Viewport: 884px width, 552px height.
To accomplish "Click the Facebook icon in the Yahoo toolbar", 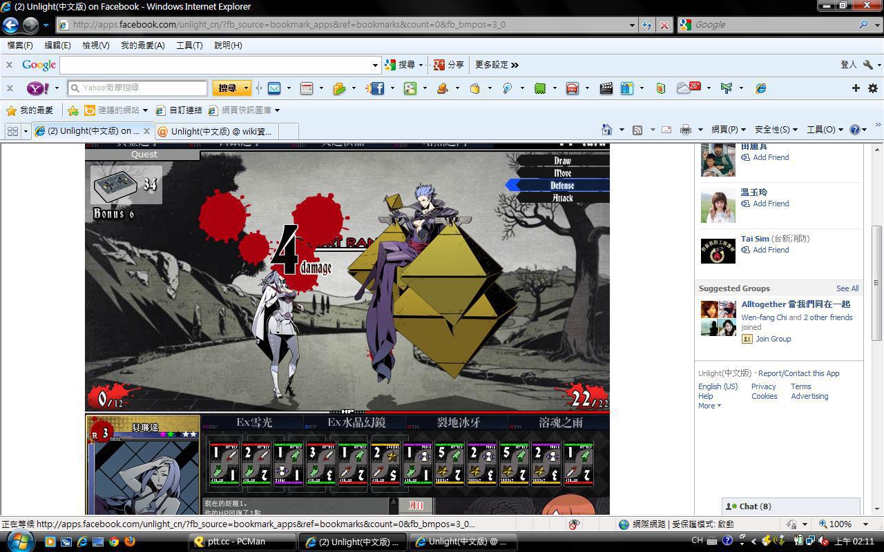I will point(376,88).
